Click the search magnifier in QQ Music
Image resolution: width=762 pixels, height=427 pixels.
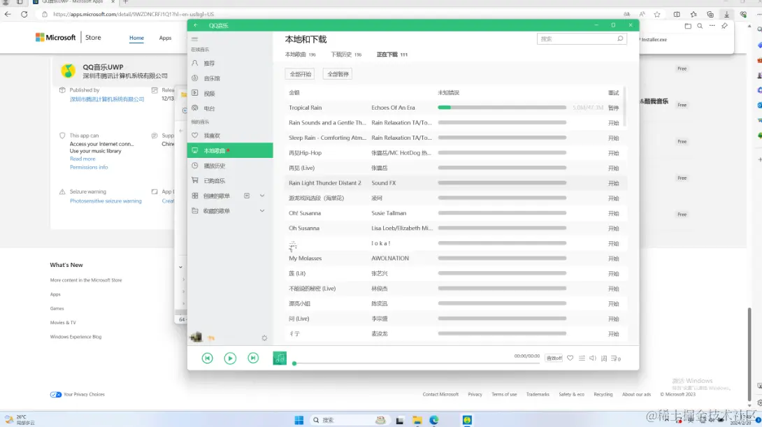pyautogui.click(x=620, y=39)
